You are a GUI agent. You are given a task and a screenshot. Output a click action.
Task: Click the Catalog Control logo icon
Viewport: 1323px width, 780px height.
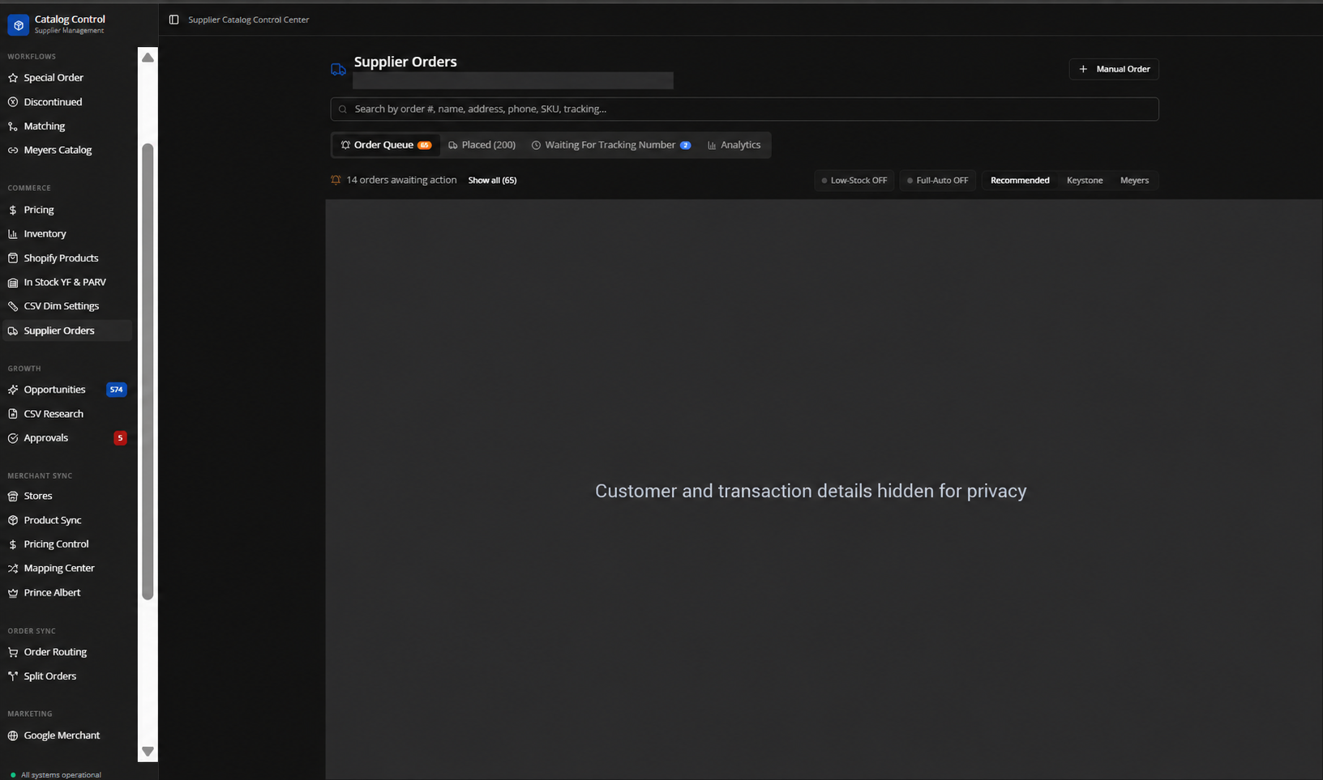click(x=18, y=24)
